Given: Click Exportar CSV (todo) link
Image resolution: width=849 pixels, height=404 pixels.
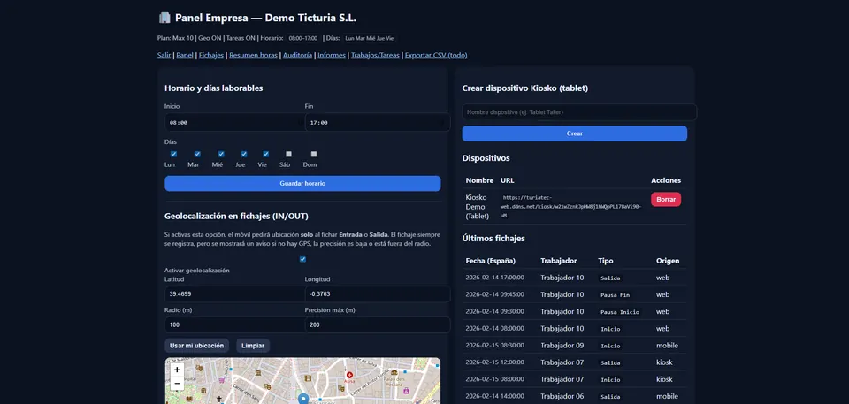Looking at the screenshot, I should [x=436, y=55].
